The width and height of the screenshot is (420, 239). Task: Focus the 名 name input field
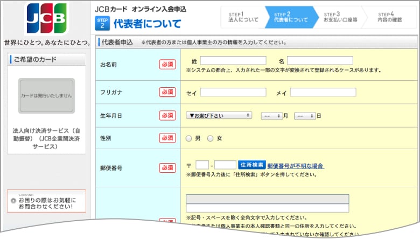coord(320,60)
